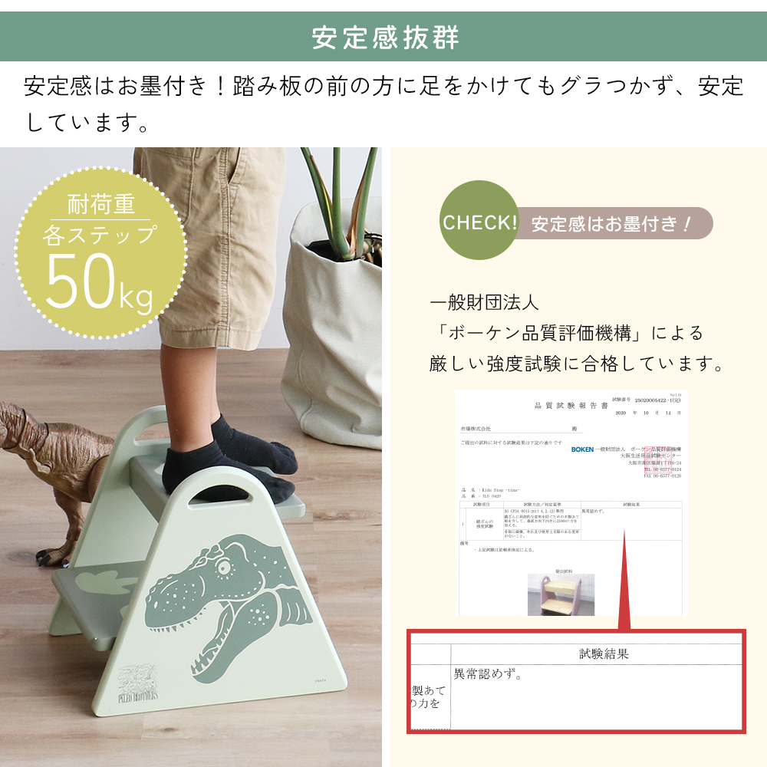Viewport: 767px width, 767px height.
Task: Click the green CHECK! circle badge
Action: point(479,221)
